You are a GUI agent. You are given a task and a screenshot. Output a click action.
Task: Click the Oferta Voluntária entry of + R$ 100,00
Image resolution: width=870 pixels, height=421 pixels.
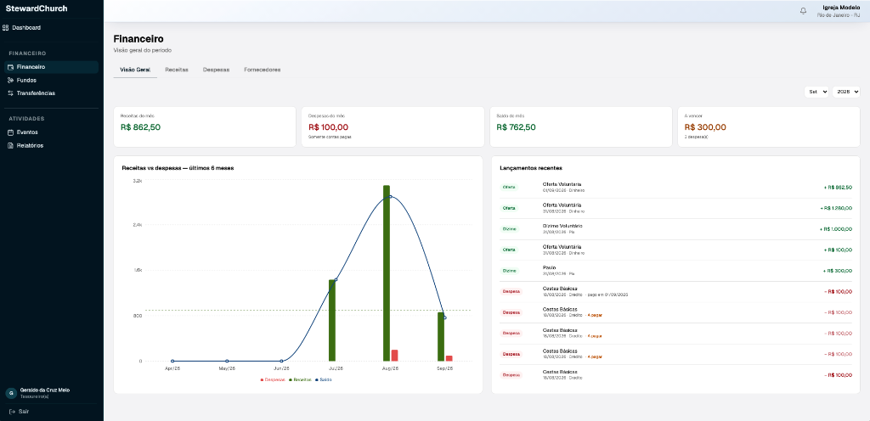pyautogui.click(x=675, y=250)
